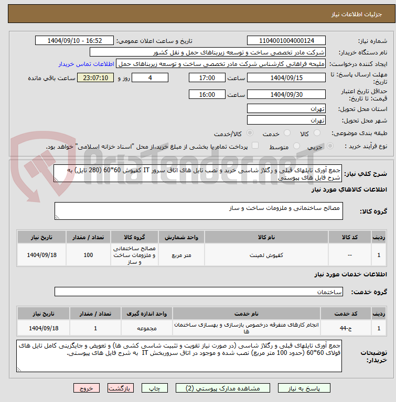This screenshot has width=396, height=402.
Task: Click the مجموعه unit cell
Action: tap(147, 328)
